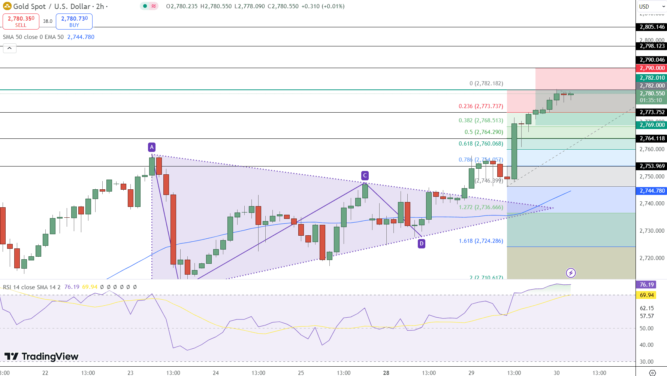
Task: Click the 2,805.146 price axis label
Action: point(652,27)
